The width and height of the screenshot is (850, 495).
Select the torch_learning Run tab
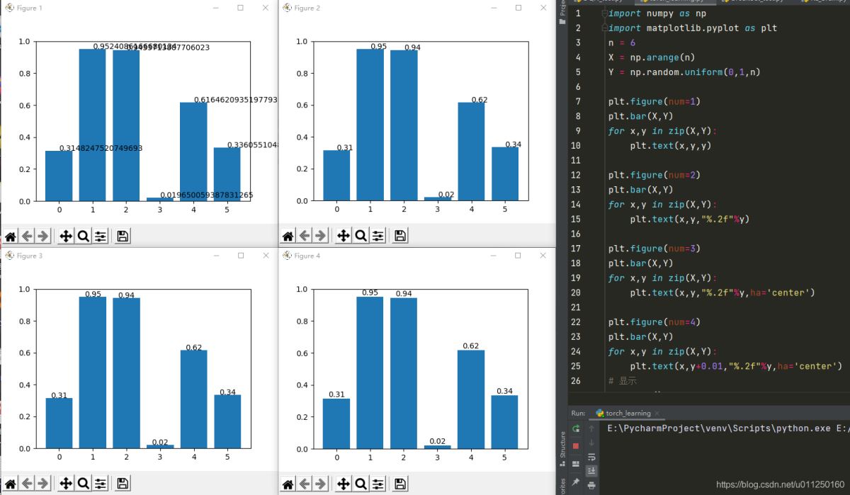[622, 413]
